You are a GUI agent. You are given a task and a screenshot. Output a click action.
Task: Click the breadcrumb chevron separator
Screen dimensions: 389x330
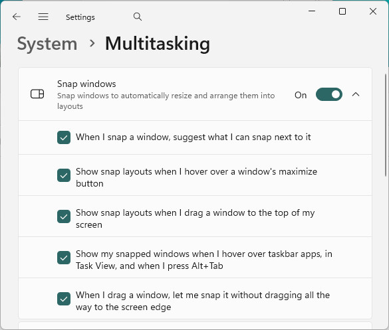point(92,43)
